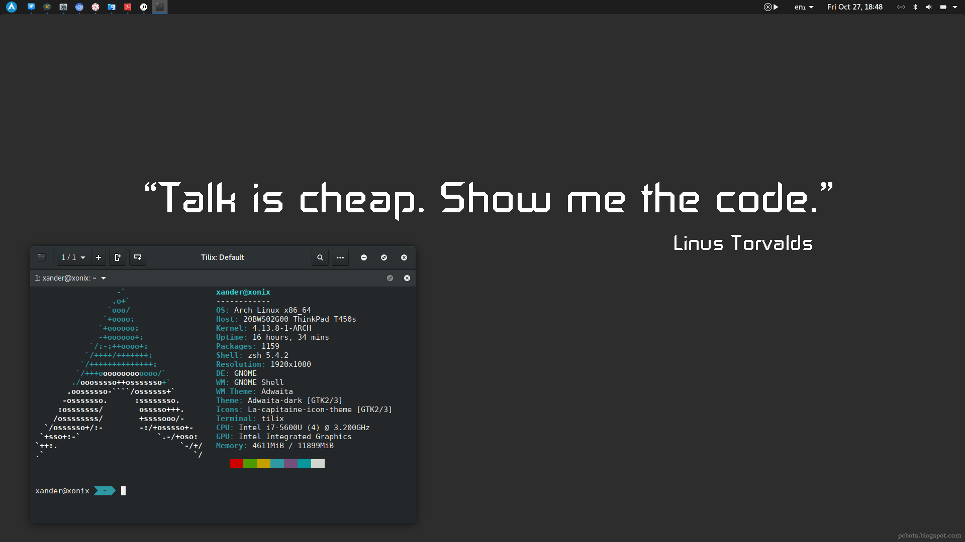Open the red PDF reader dock icon
The image size is (965, 542).
(128, 7)
